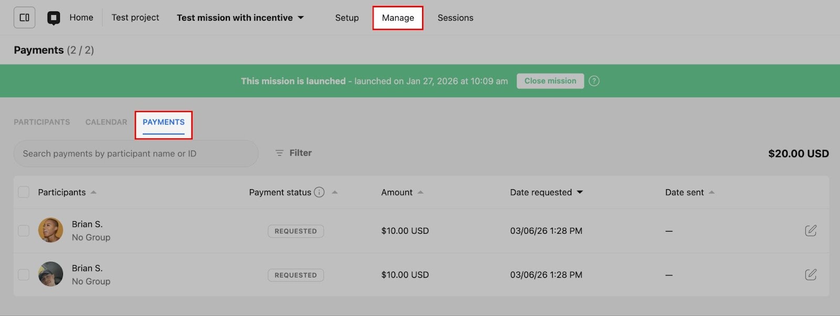Sort by Date sent column arrow

[712, 192]
